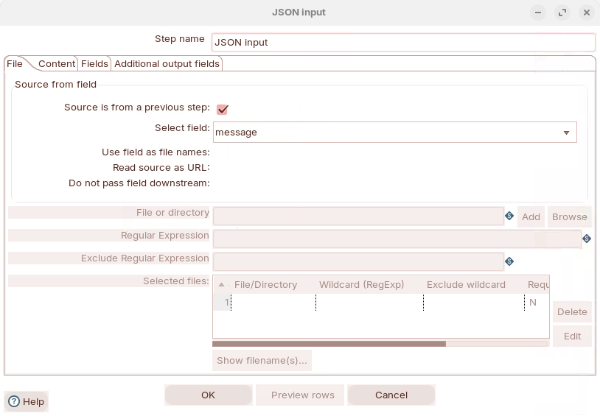Viewport: 600px width, 416px height.
Task: Click the variable icon beside File or directory
Action: point(509,216)
